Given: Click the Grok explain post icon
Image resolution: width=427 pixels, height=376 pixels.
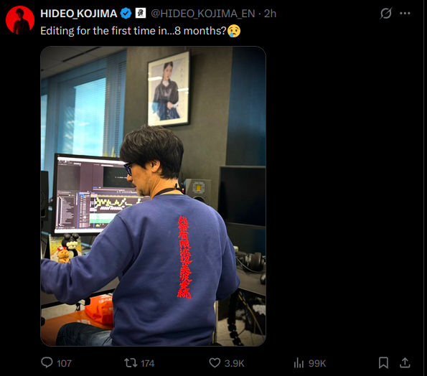Looking at the screenshot, I should pyautogui.click(x=386, y=13).
